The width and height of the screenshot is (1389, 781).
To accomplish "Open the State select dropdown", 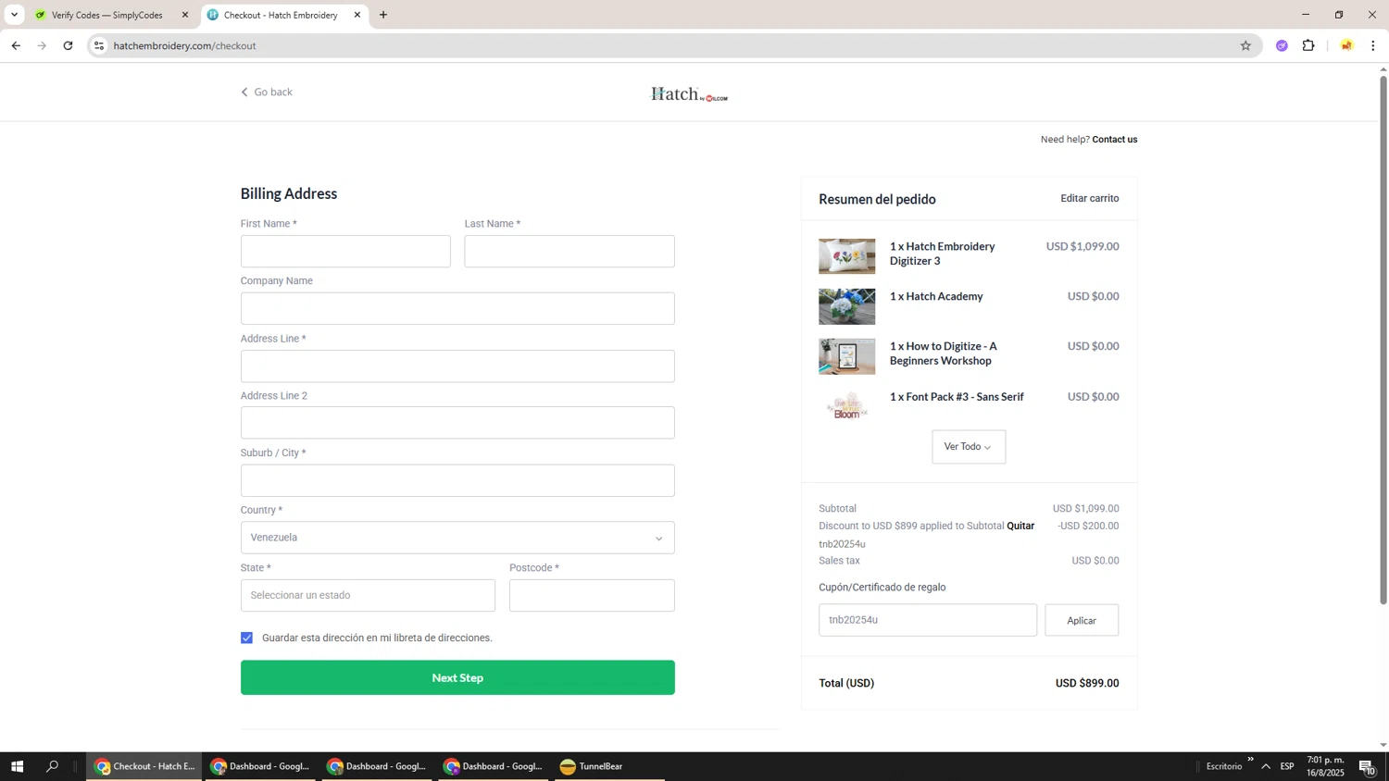I will [x=368, y=595].
